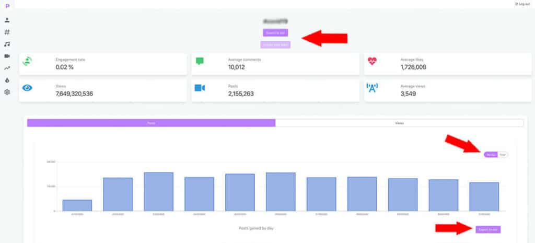Click the blue eye Views icon

[28, 88]
